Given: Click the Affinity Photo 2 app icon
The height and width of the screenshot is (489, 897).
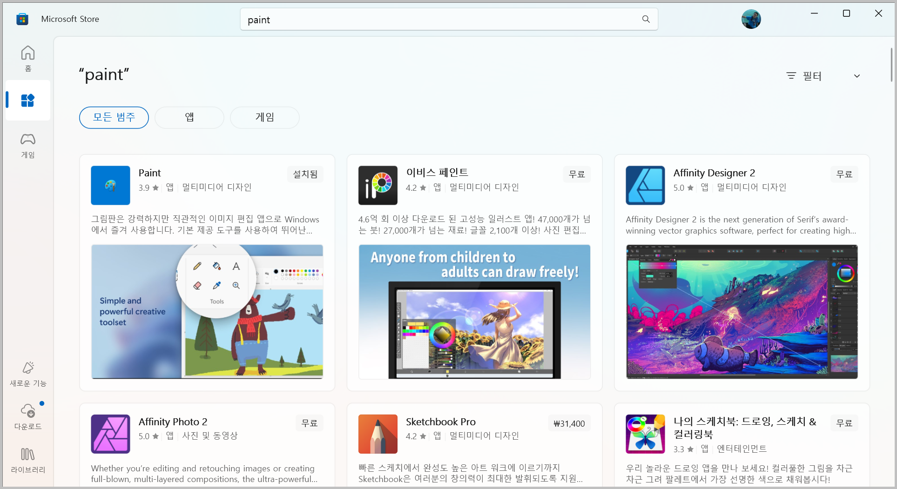Looking at the screenshot, I should [110, 434].
